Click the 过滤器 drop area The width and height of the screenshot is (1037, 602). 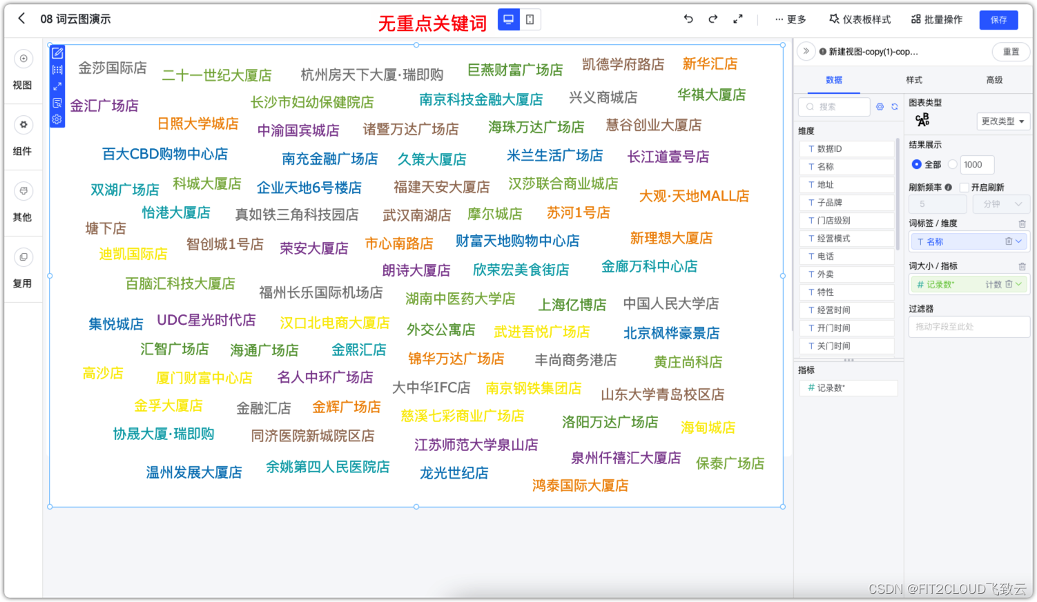coord(969,327)
